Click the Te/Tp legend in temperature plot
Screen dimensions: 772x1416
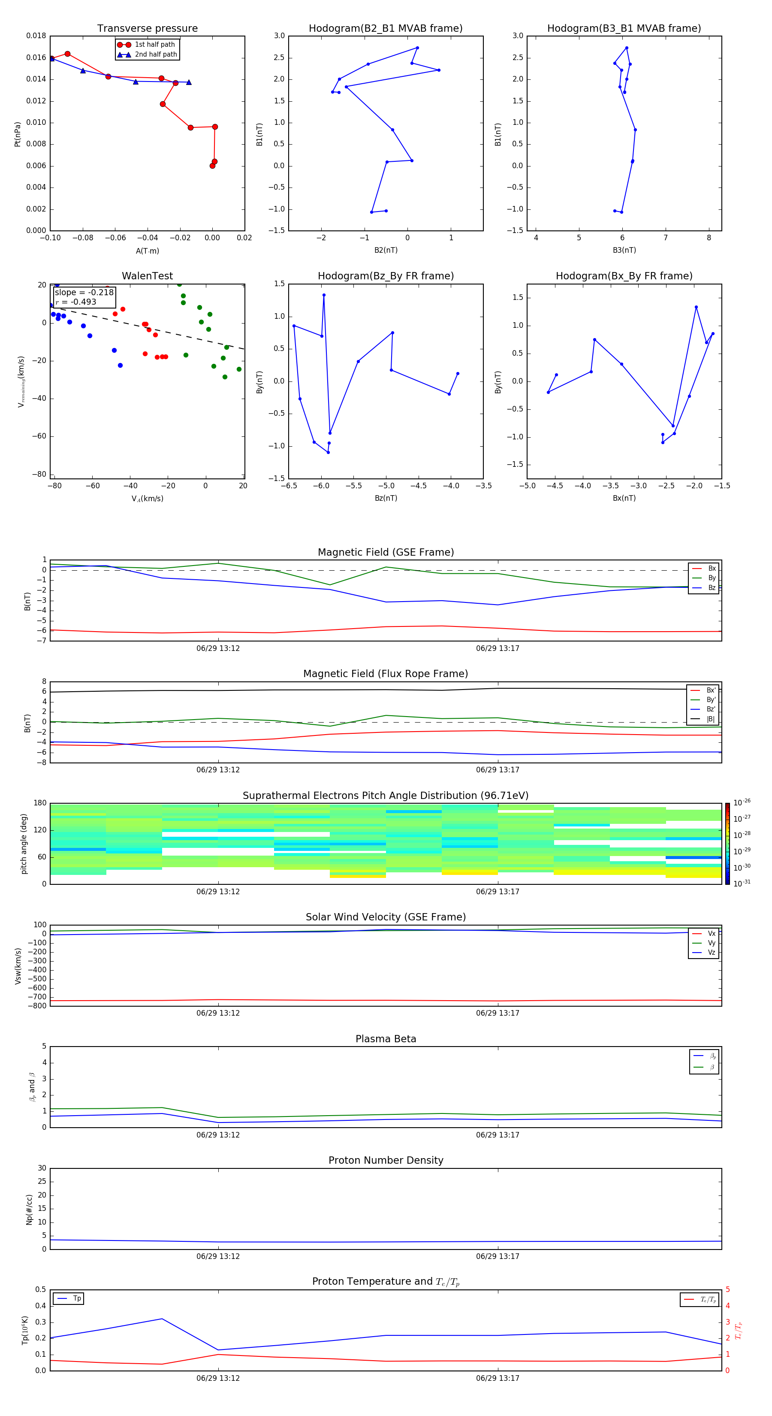[x=700, y=1300]
